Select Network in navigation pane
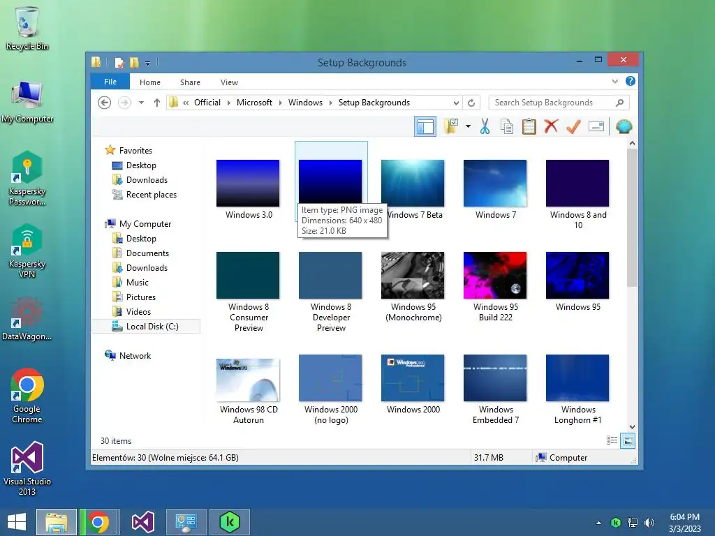Screen dimensions: 715x536 [135, 355]
